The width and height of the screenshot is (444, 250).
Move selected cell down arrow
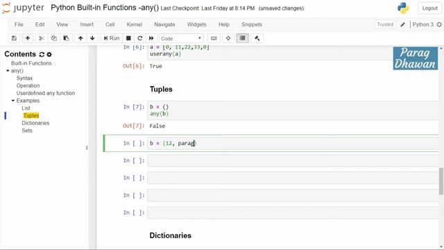(92, 38)
